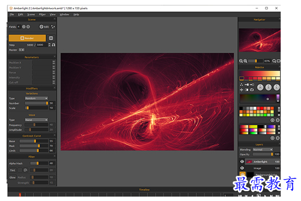This screenshot has height=201, width=301.
Task: Open the View menu
Action: tap(53, 14)
